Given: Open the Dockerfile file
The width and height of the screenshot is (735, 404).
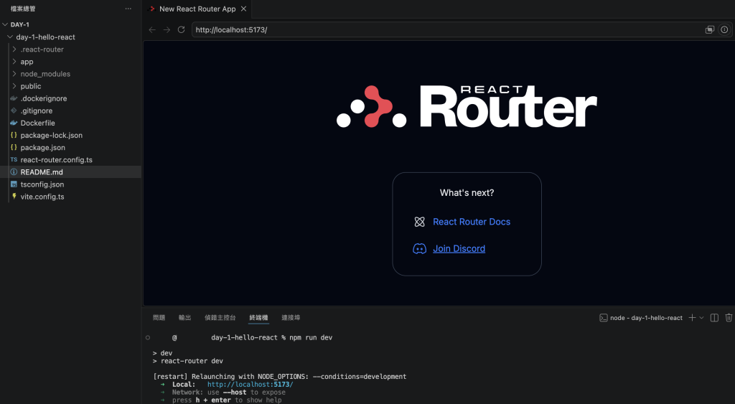Looking at the screenshot, I should 37,123.
